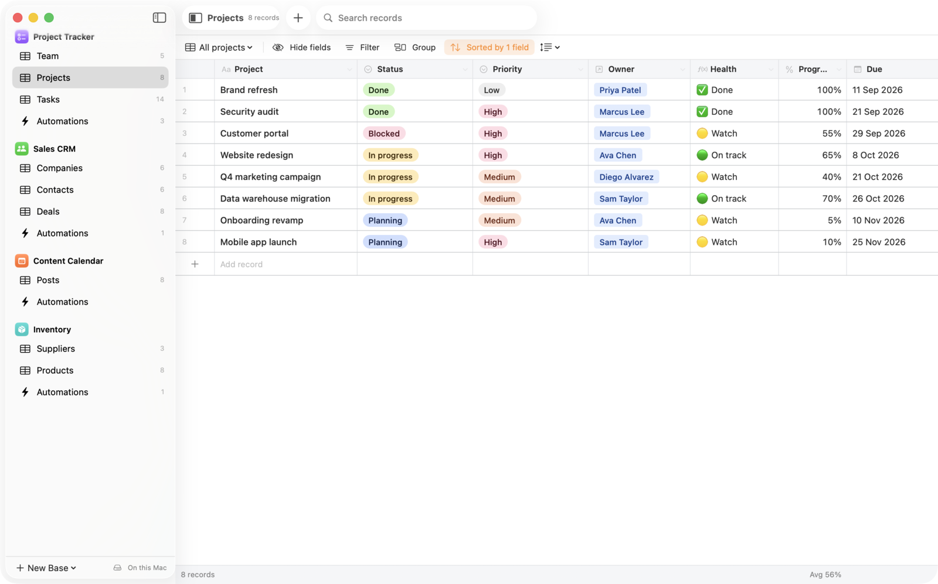Toggle Hide fields eye button
This screenshot has height=584, width=938.
(x=302, y=47)
